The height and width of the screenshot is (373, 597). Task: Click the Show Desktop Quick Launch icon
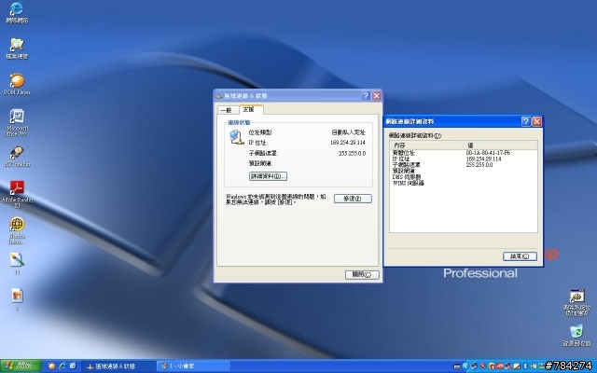click(x=73, y=366)
